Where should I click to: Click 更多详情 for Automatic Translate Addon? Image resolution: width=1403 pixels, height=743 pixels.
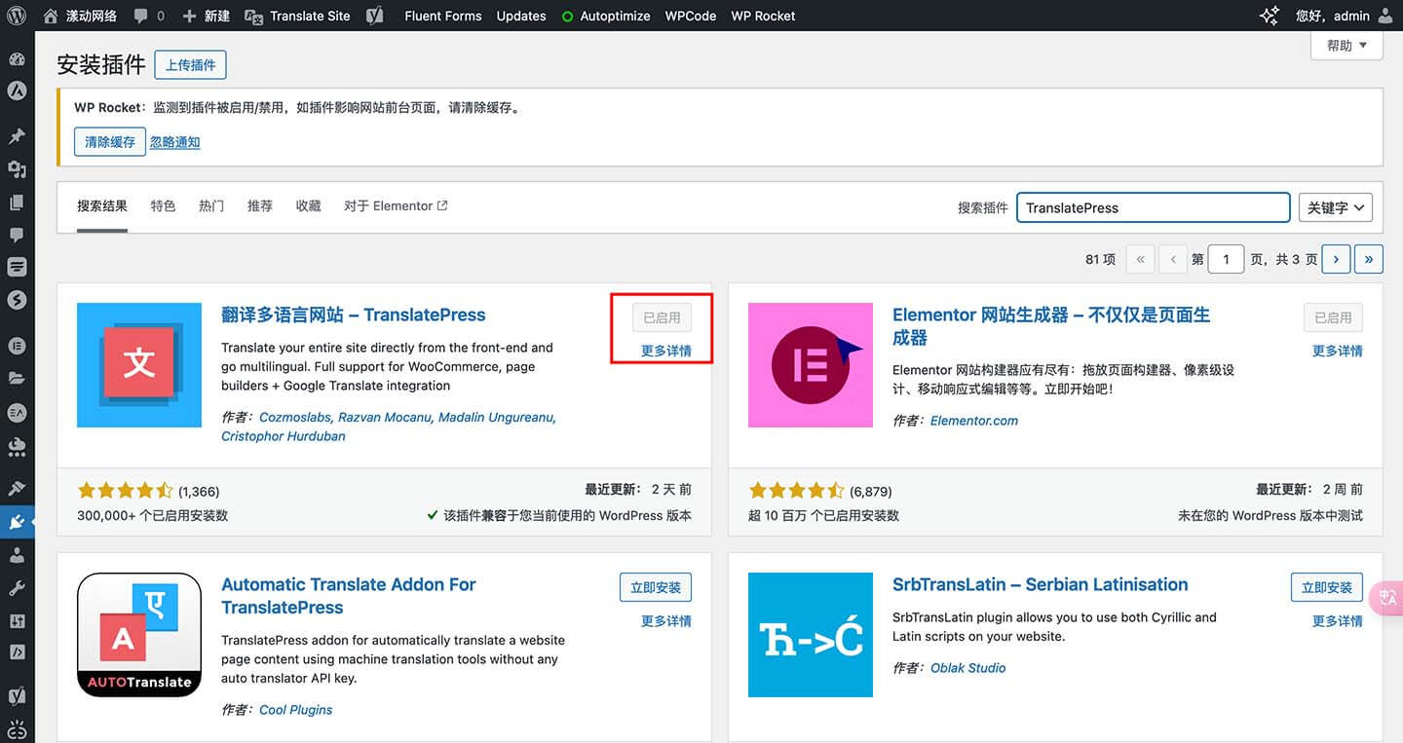coord(666,621)
